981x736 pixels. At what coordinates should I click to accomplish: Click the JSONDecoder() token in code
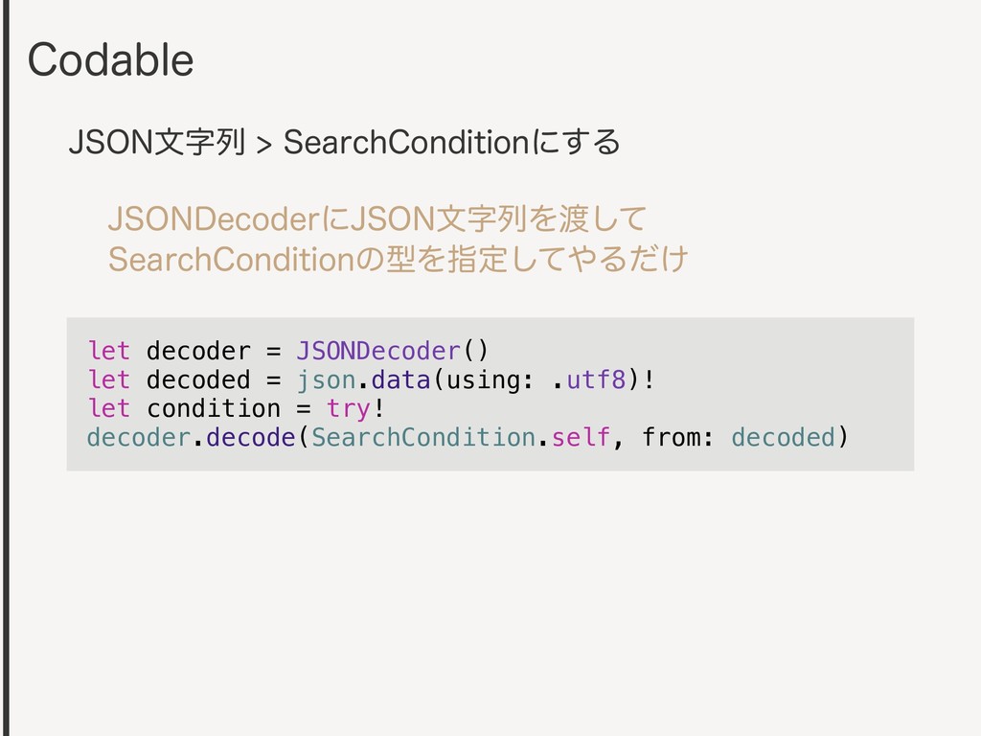392,351
